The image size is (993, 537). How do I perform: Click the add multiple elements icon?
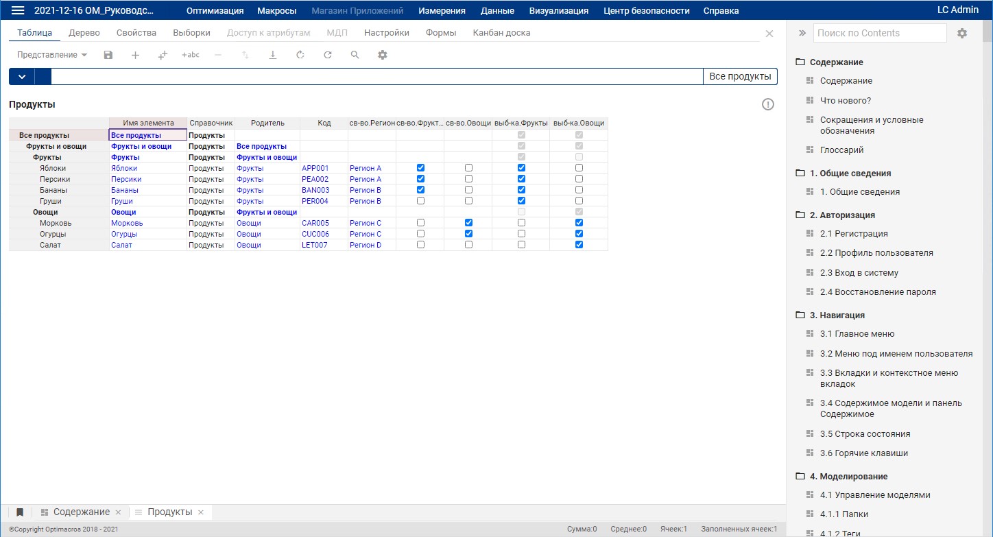pyautogui.click(x=163, y=55)
